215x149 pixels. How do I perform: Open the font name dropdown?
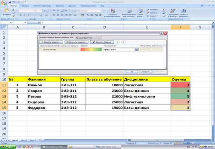[33, 11]
